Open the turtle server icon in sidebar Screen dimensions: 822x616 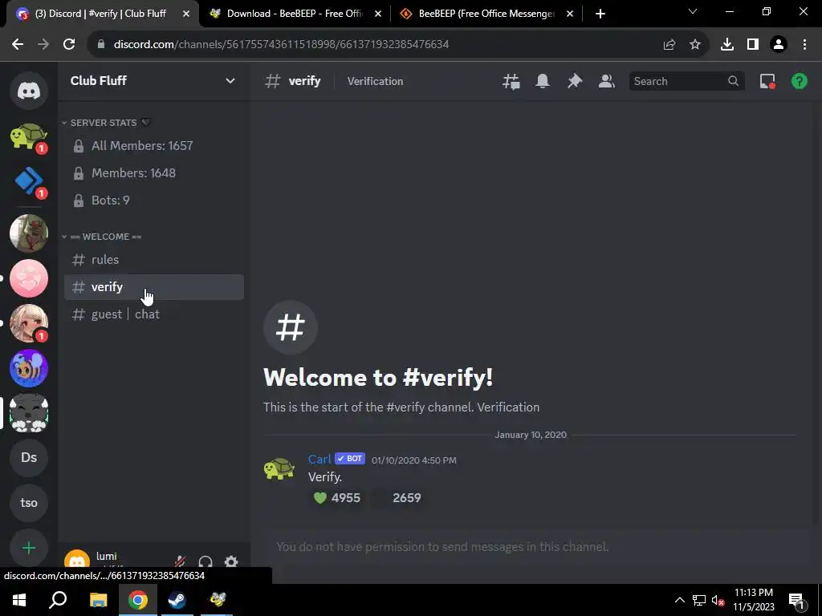click(29, 136)
